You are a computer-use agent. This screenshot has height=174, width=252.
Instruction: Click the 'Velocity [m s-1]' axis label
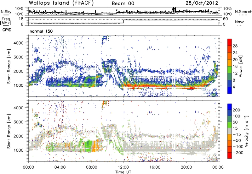(246, 131)
